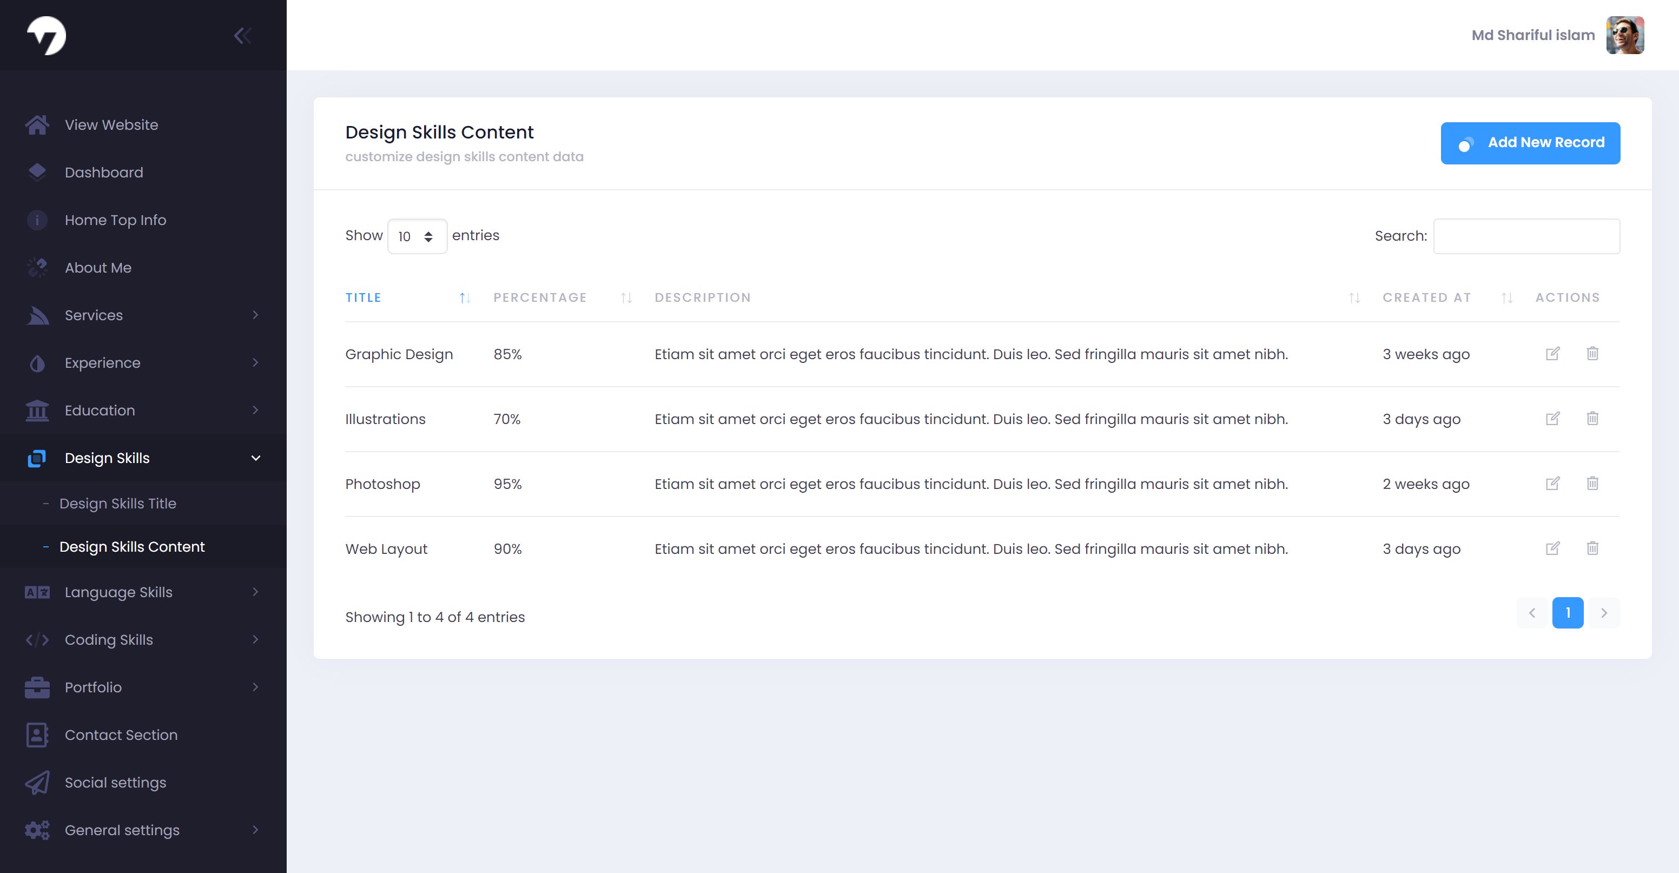
Task: Click the General settings gears icon
Action: click(x=37, y=830)
